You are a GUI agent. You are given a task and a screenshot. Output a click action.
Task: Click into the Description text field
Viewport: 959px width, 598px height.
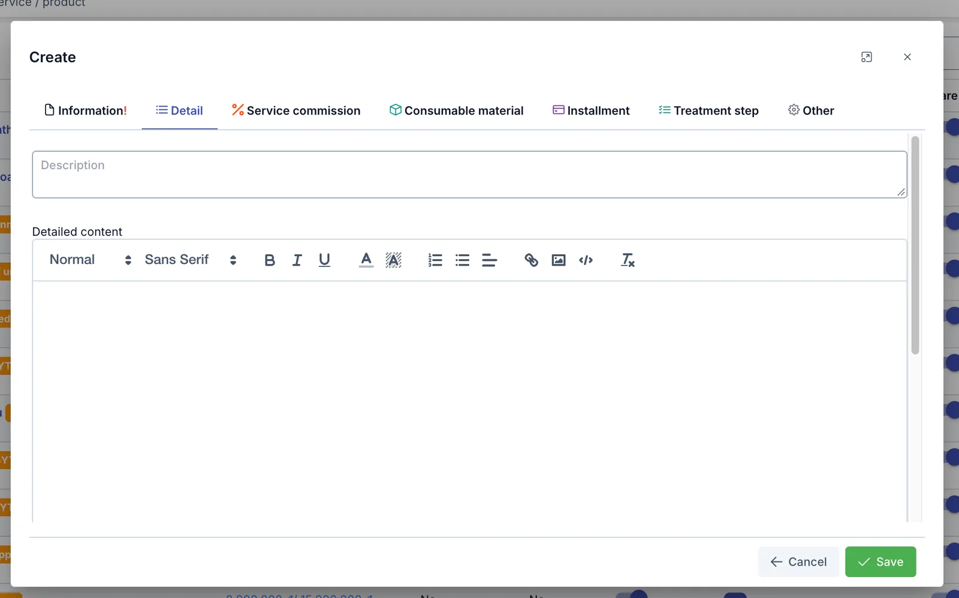pyautogui.click(x=469, y=175)
